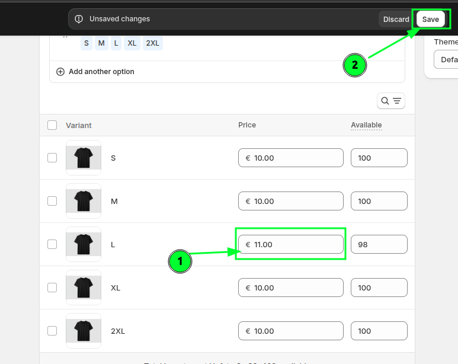Open the L variant t-shirt thumbnail
The height and width of the screenshot is (364, 458).
[x=84, y=244]
